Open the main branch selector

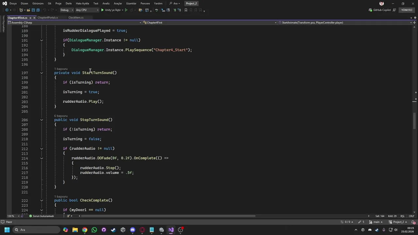376,222
